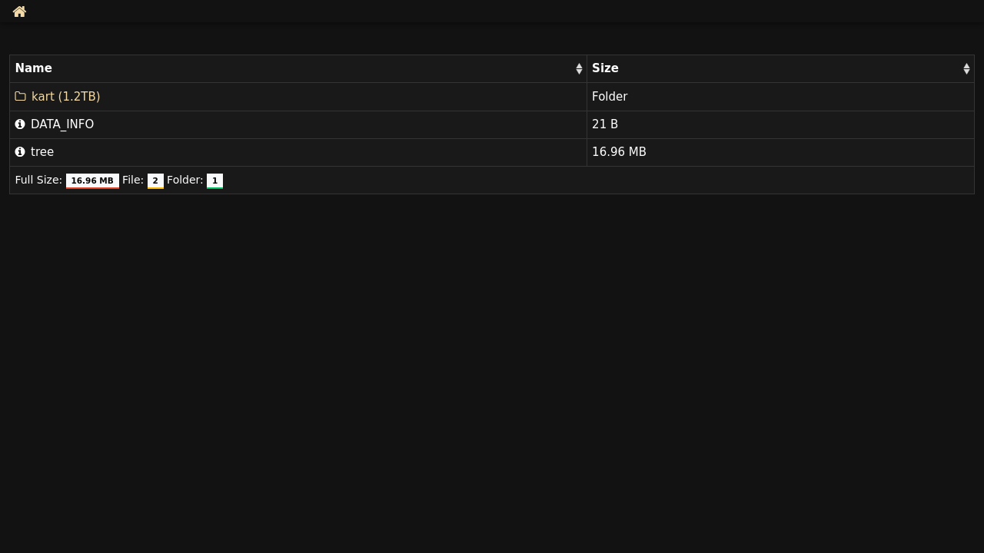
Task: Click the 'File:' footer label
Action: coord(133,180)
